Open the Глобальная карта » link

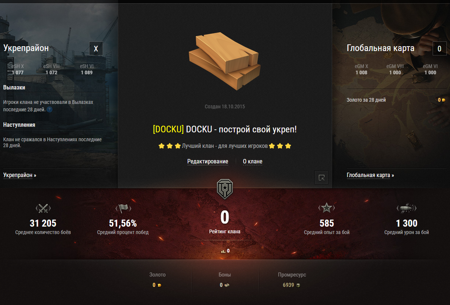coord(370,175)
